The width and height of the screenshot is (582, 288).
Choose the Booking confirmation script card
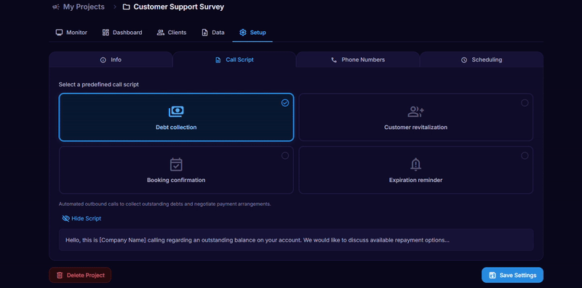176,170
